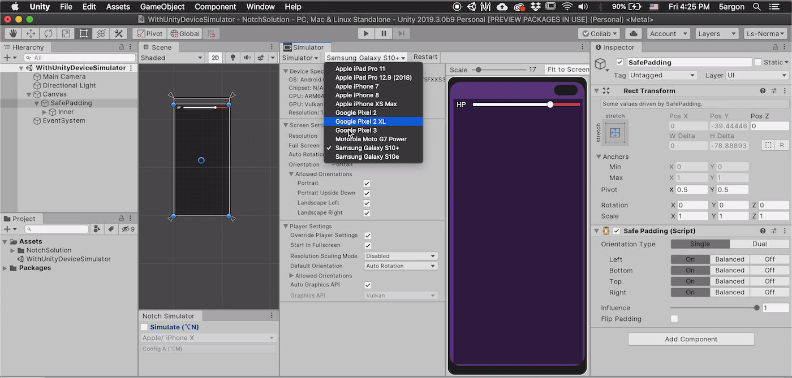Lock the Hierarchy panel

[121, 47]
